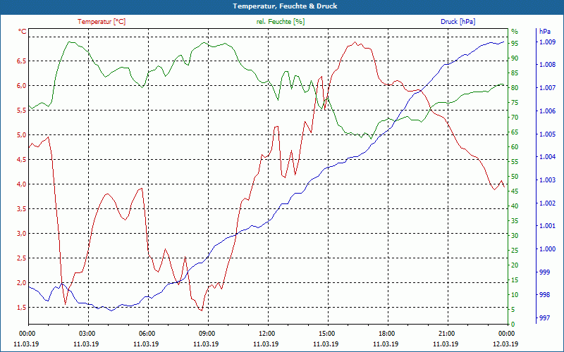Click the '80' humidity axis value

click(515, 88)
